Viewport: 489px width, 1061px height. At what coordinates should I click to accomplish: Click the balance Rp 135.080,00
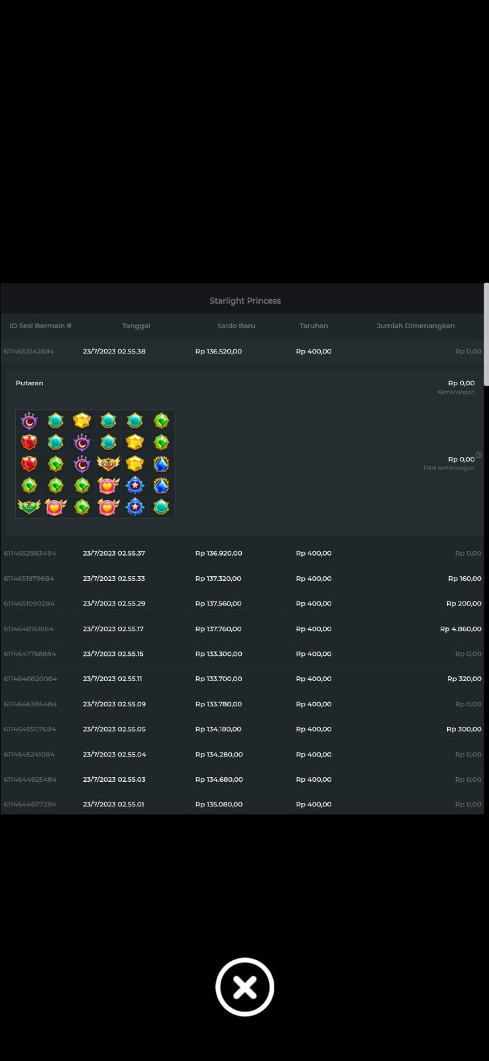(219, 804)
